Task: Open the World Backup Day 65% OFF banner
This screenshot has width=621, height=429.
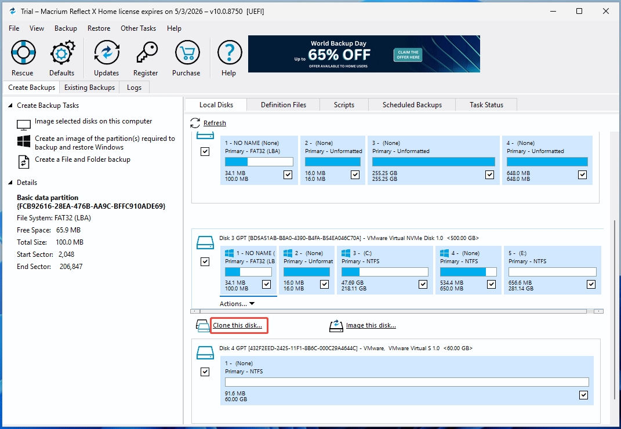Action: click(x=364, y=54)
